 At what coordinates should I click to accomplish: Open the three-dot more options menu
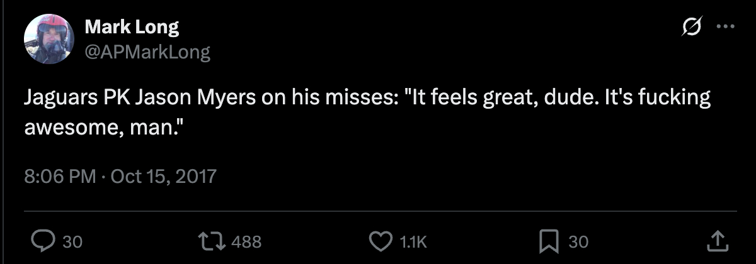point(725,28)
